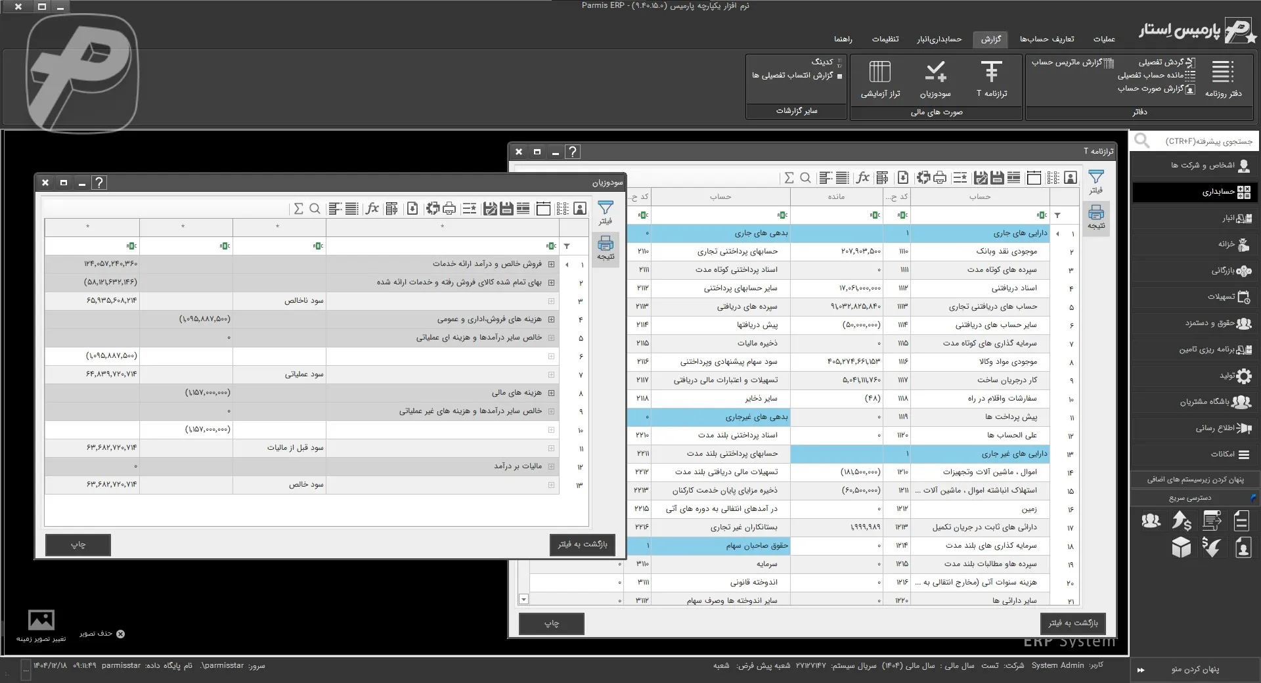Open the تعاریف حساب‌ها ribbon tab
The height and width of the screenshot is (683, 1261).
click(x=1047, y=39)
